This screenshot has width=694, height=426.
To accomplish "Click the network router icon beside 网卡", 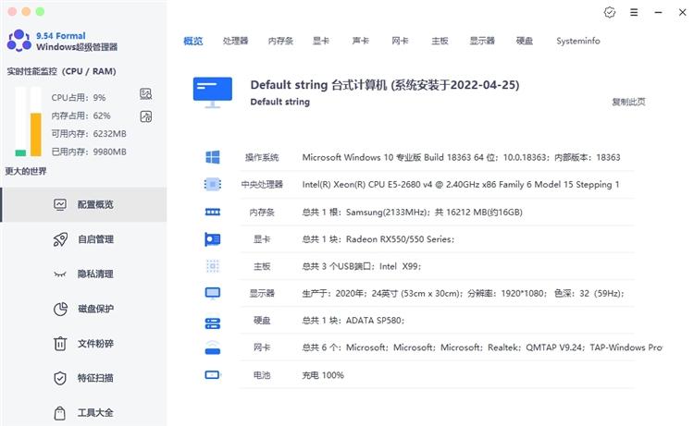I will pos(213,347).
